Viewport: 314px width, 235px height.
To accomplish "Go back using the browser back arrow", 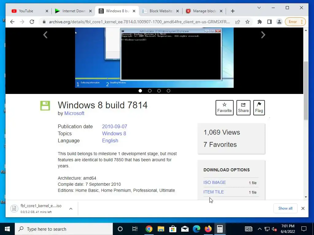I will click(x=12, y=22).
